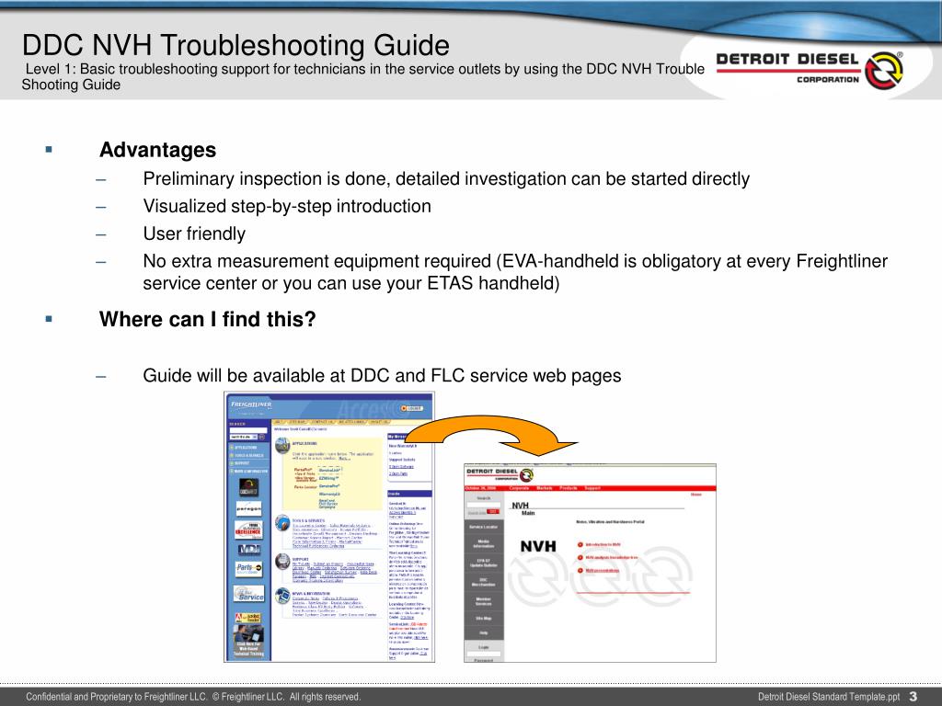
Task: Open the Products menu on the Detroit Diesel page
Action: click(569, 488)
